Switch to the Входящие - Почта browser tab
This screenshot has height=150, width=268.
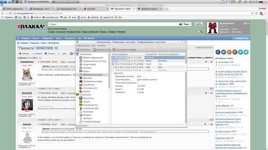point(42,9)
